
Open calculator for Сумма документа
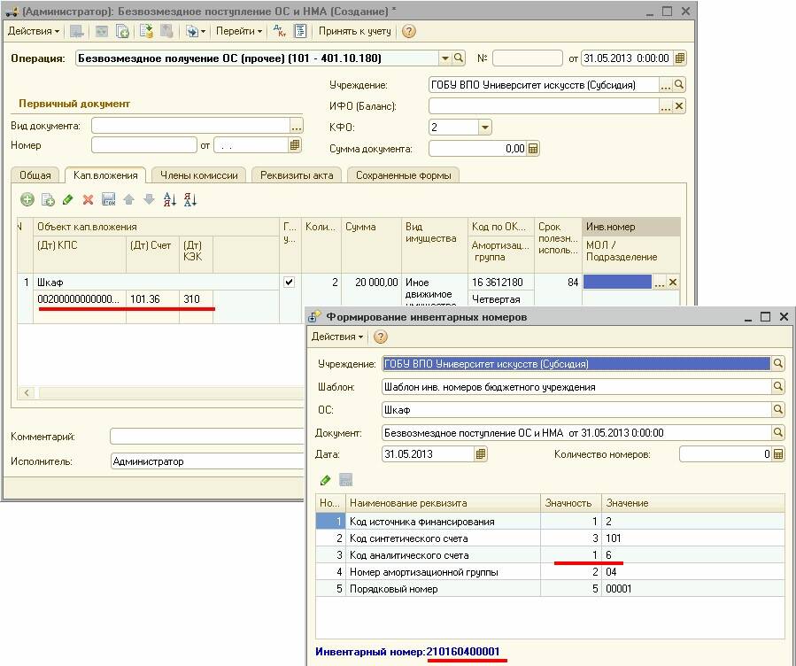click(532, 149)
